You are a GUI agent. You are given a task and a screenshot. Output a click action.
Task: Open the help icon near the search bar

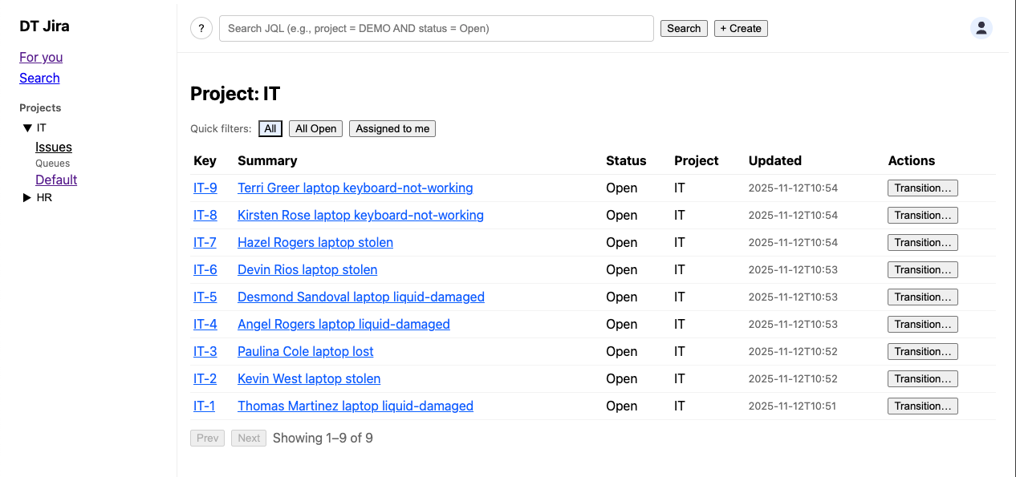(201, 28)
